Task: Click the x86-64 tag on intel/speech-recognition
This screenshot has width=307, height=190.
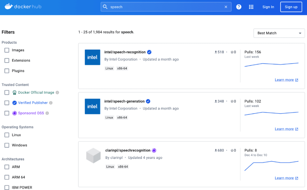Action: pos(122,69)
